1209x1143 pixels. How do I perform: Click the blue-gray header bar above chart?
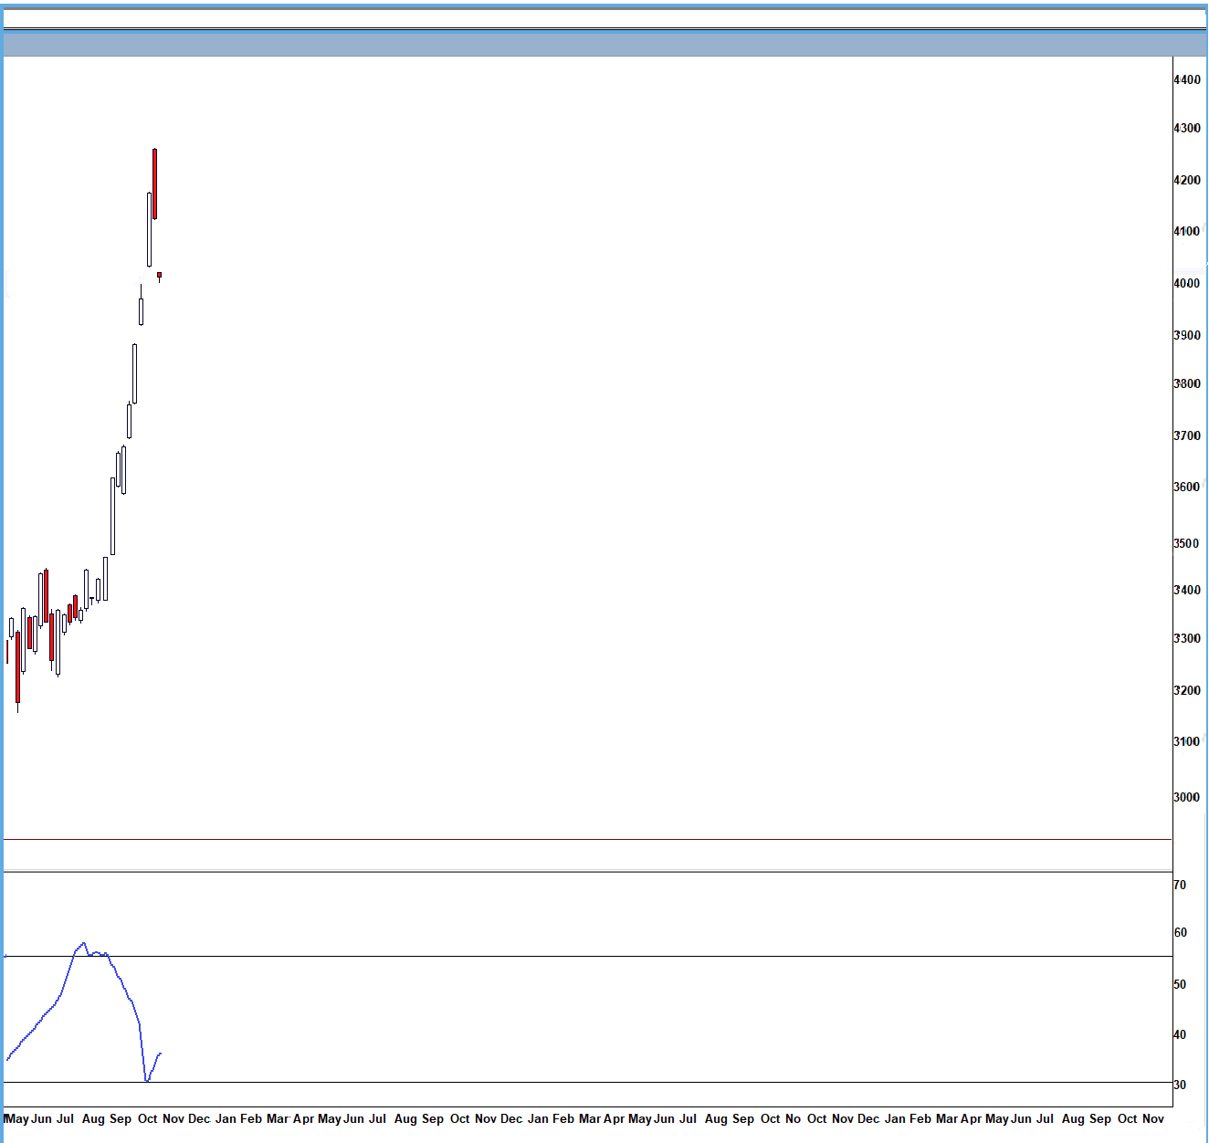603,44
